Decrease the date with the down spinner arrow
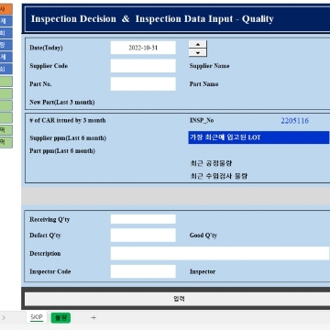This screenshot has width=330, height=330. [198, 53]
